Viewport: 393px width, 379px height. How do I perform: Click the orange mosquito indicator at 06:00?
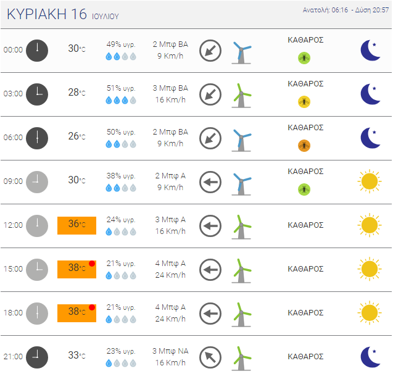click(x=304, y=146)
